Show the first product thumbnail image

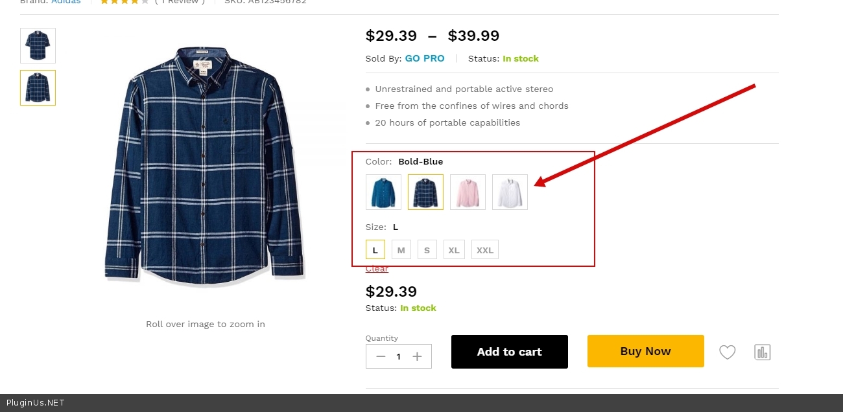point(38,45)
